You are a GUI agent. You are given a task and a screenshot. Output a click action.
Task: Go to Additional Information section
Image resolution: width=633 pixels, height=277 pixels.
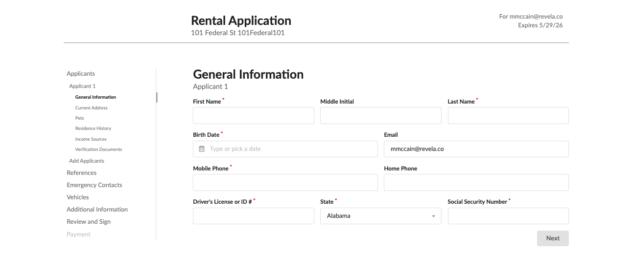coord(97,210)
